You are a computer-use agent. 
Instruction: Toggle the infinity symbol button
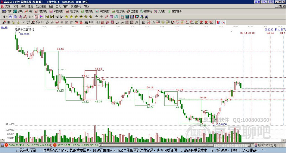pyautogui.click(x=223, y=22)
